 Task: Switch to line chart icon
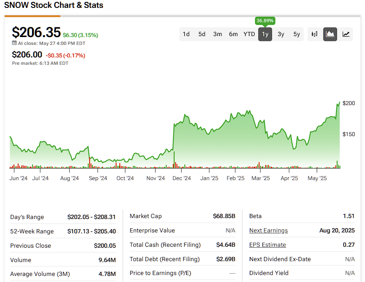346,34
